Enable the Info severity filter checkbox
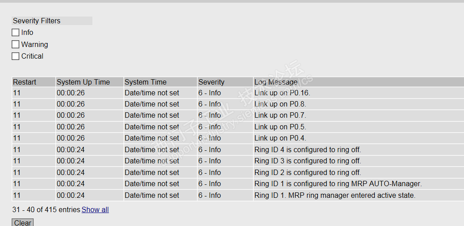The width and height of the screenshot is (464, 226). (16, 33)
